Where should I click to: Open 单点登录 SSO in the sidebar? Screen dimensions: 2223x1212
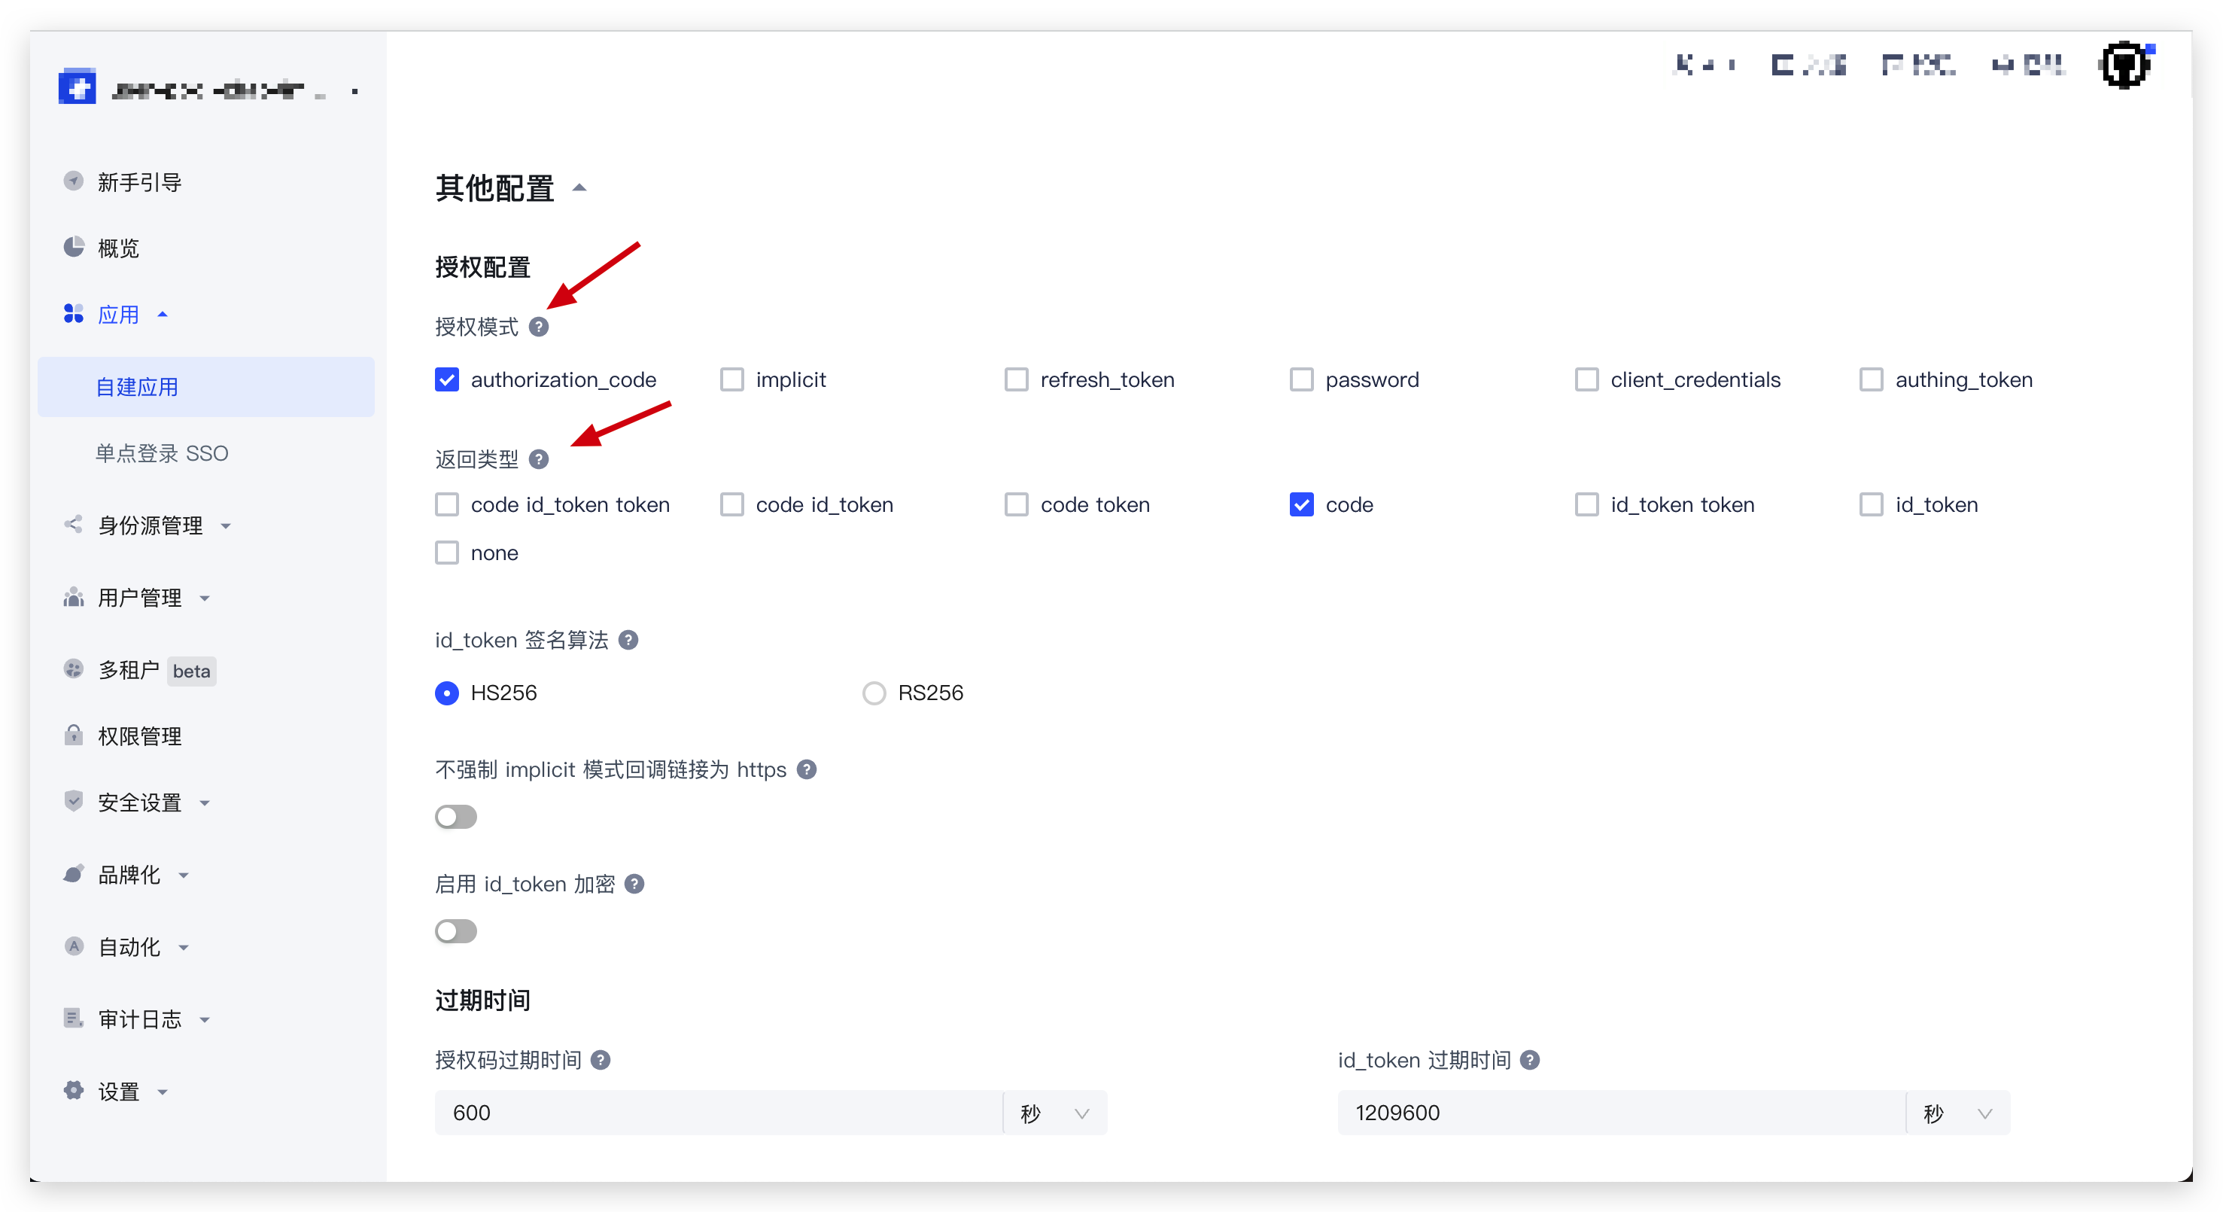point(161,453)
